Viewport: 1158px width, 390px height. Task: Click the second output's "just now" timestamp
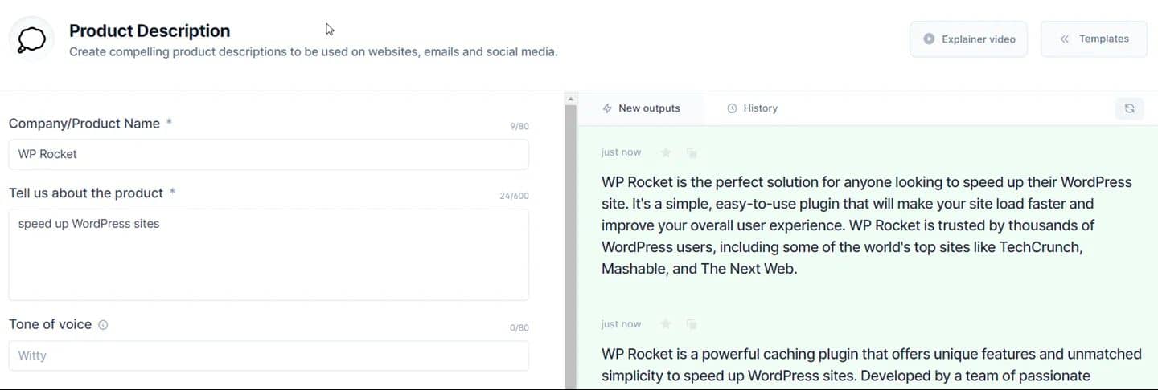click(x=621, y=324)
